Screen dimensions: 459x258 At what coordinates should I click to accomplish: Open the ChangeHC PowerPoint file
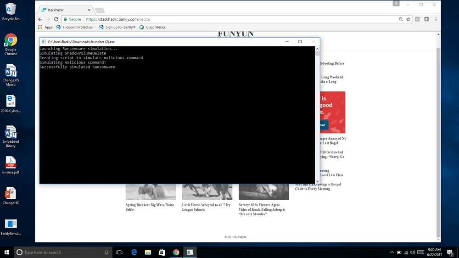tap(11, 196)
